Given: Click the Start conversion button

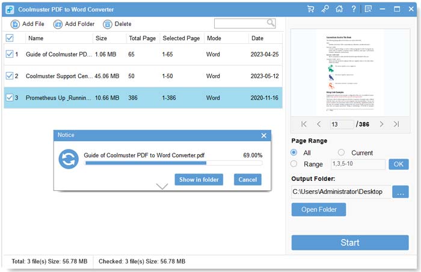Looking at the screenshot, I should click(x=350, y=243).
